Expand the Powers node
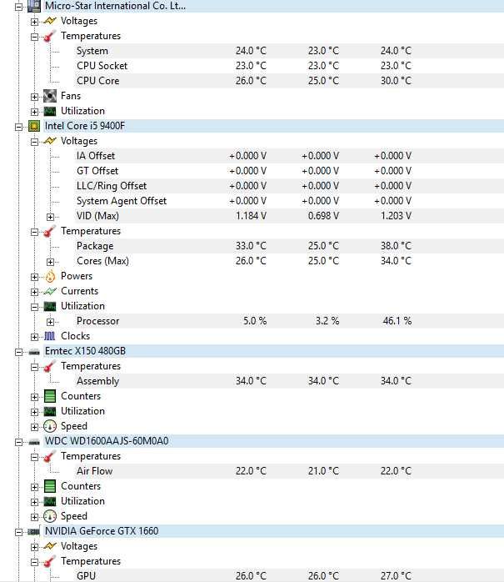The height and width of the screenshot is (582, 504). [x=34, y=277]
